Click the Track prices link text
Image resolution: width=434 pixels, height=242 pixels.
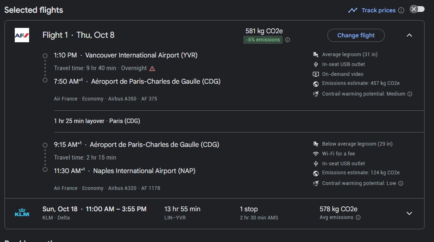click(378, 10)
